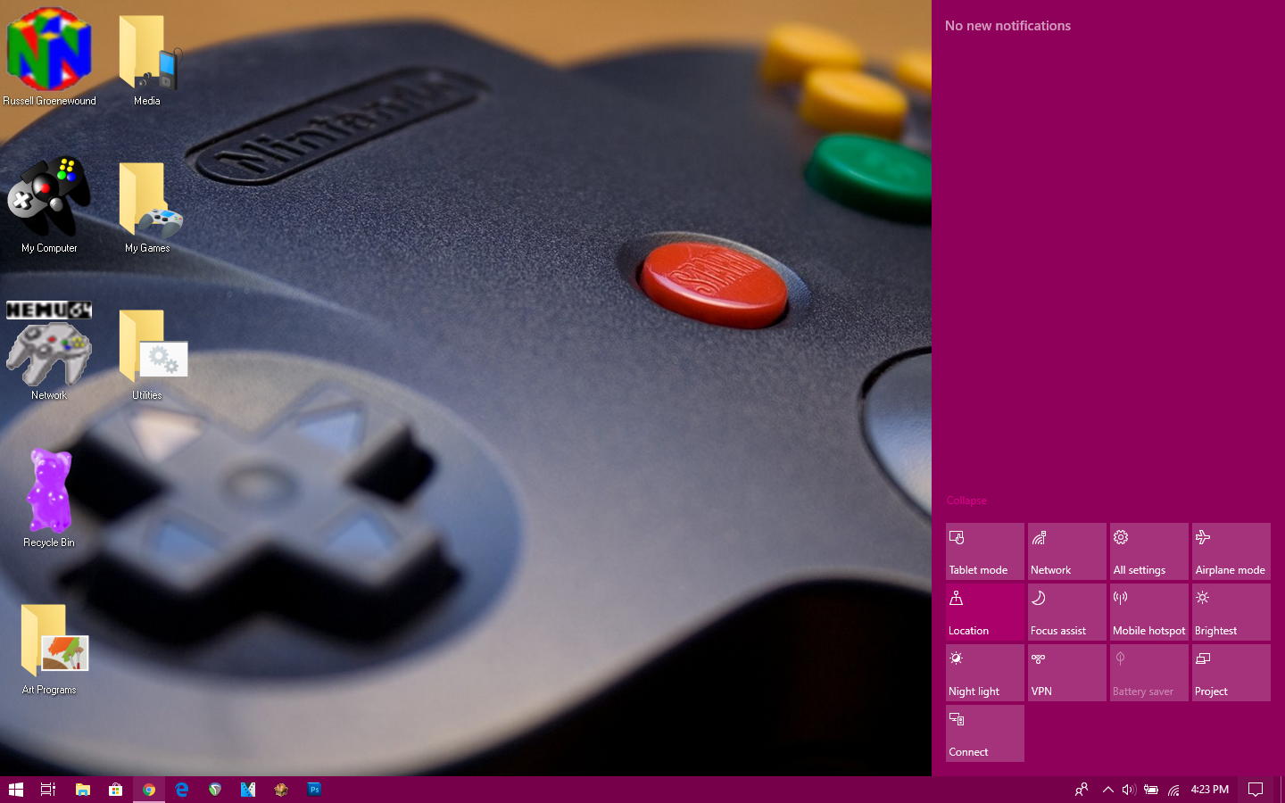Toggle Location services
The image size is (1285, 803).
[984, 611]
